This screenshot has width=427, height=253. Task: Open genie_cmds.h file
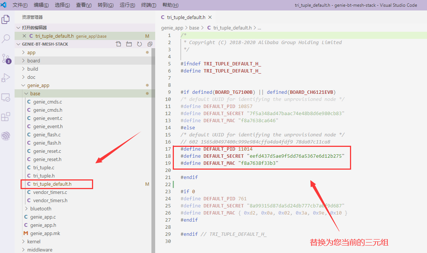tap(47, 110)
